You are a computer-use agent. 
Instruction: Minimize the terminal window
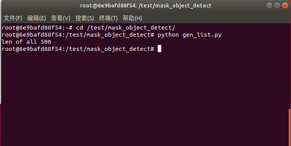[x=269, y=6]
